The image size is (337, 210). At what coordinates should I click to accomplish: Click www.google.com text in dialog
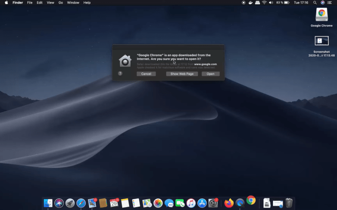tap(205, 64)
